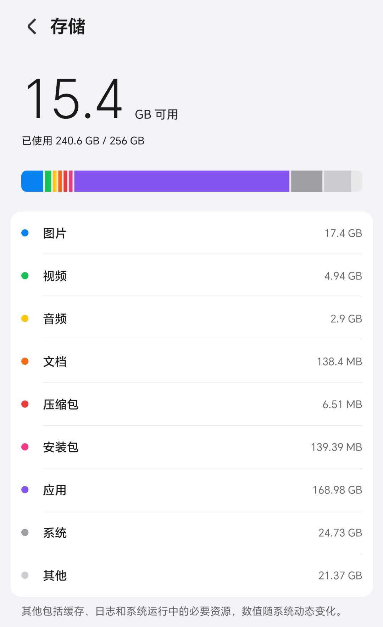383x627 pixels.
Task: Select the 24.73 GB system size value
Action: (340, 533)
